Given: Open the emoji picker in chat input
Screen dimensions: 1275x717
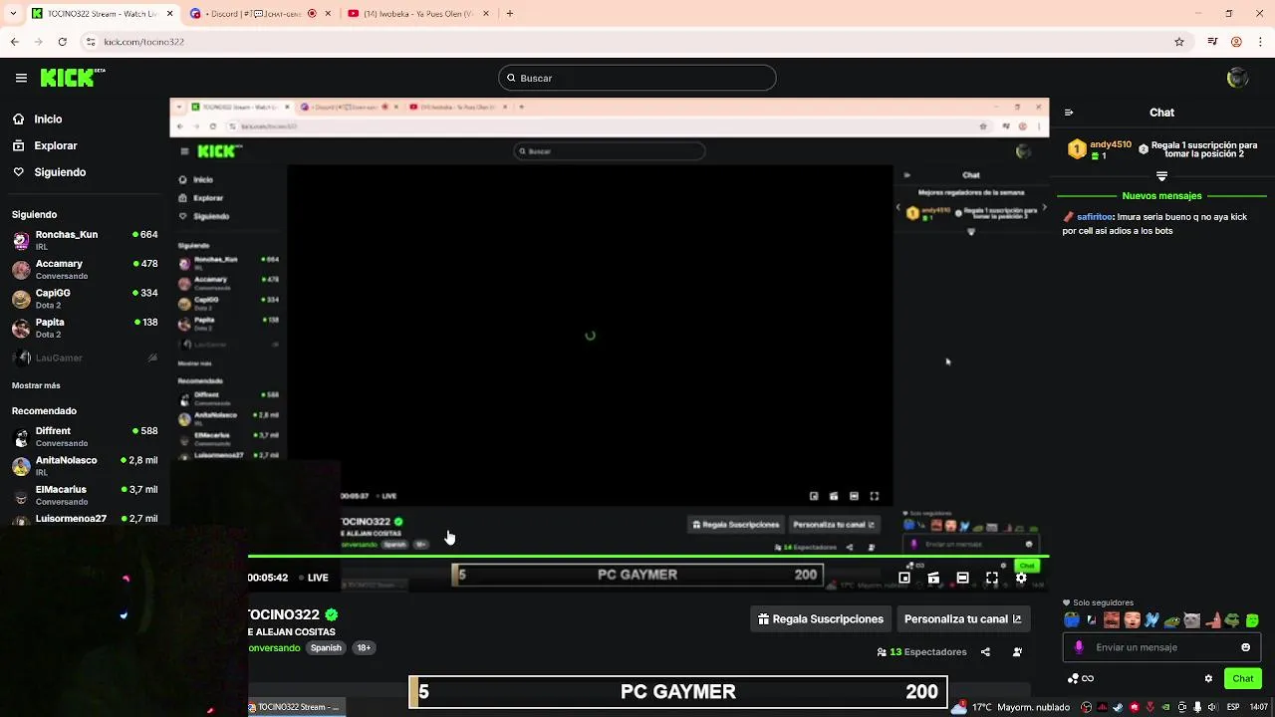Looking at the screenshot, I should pyautogui.click(x=1245, y=647).
